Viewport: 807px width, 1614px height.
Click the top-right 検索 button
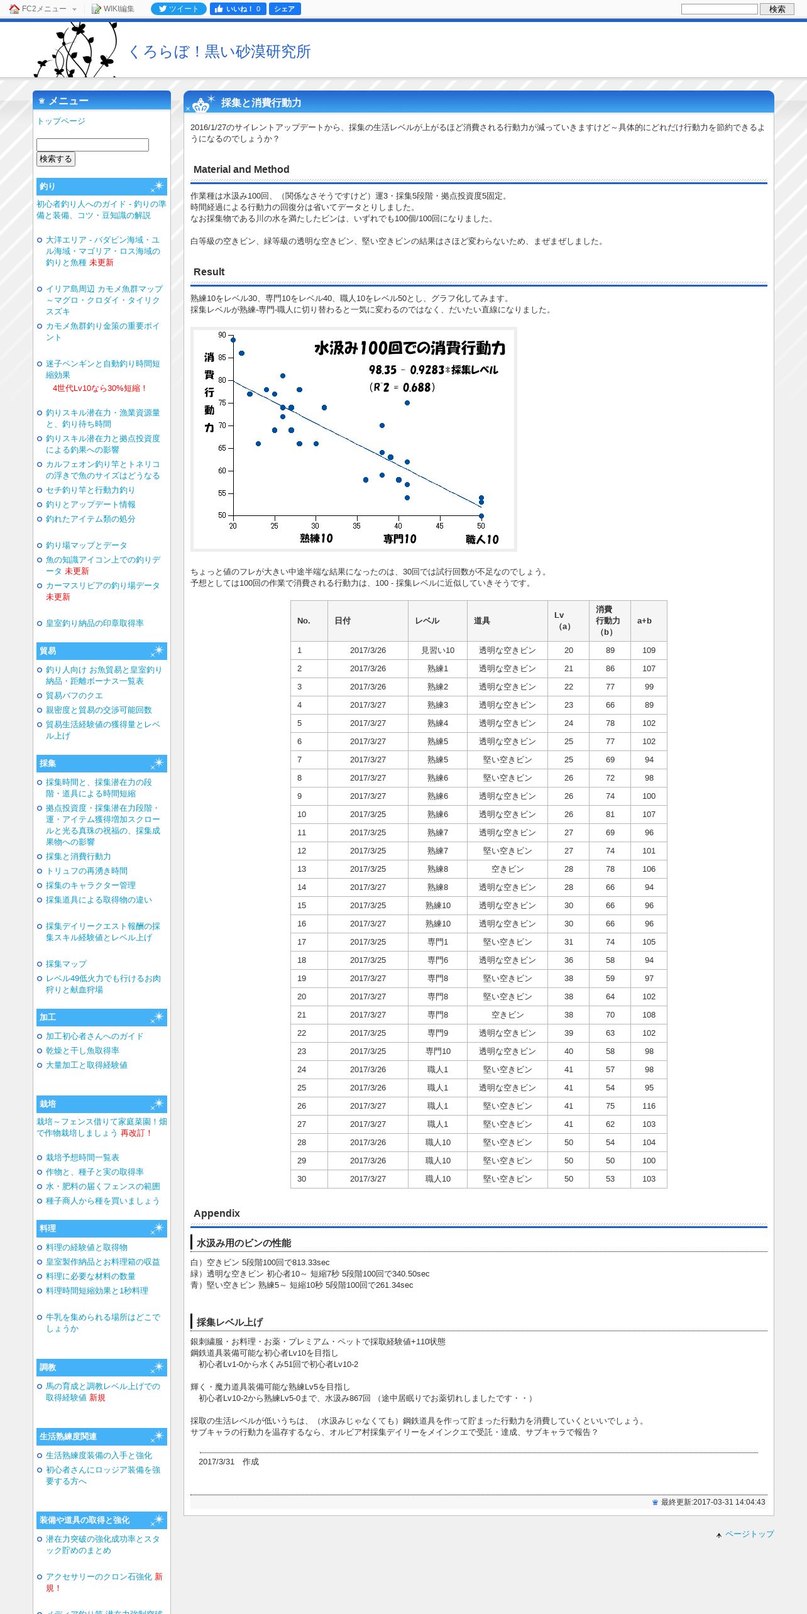(777, 9)
